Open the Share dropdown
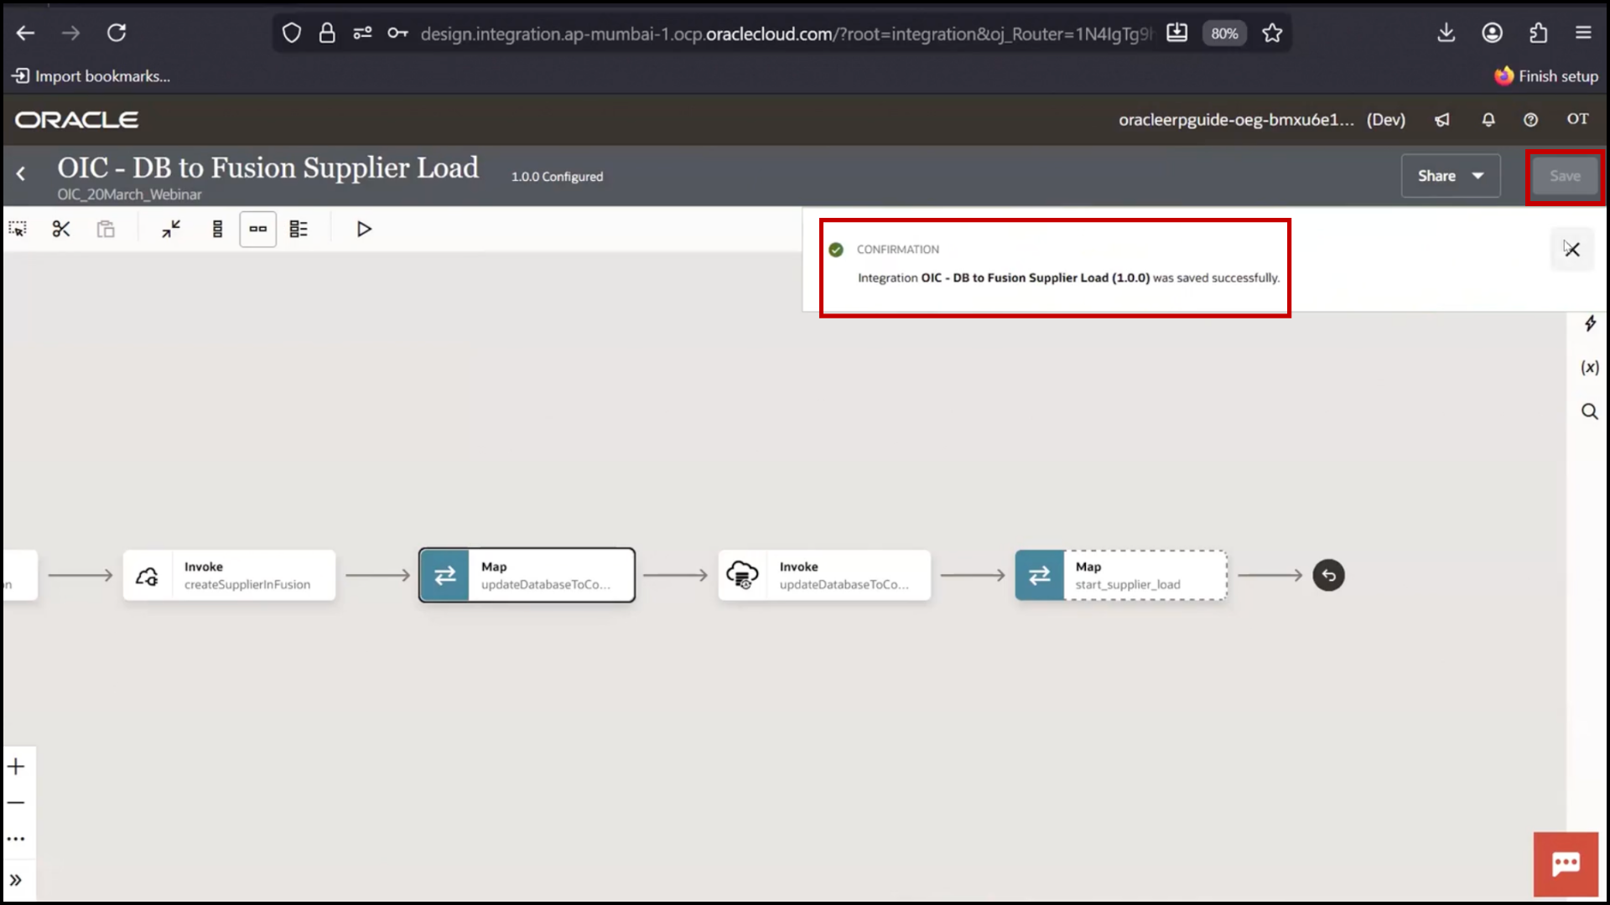The height and width of the screenshot is (905, 1610). coord(1451,176)
